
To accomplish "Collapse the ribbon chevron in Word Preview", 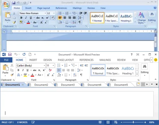I will (x=156, y=79).
